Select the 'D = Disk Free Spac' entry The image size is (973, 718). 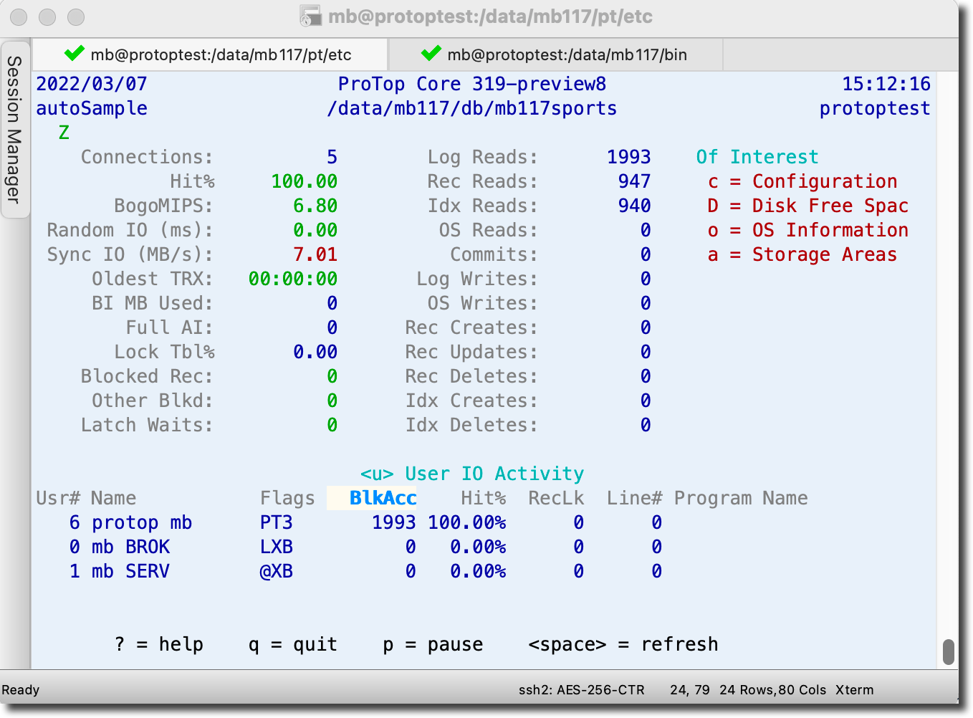pos(807,206)
